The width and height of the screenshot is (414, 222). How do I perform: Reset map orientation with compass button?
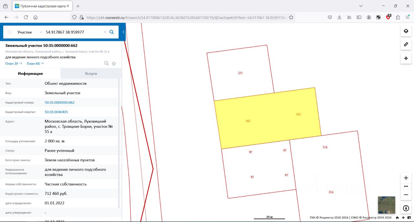coord(406,208)
